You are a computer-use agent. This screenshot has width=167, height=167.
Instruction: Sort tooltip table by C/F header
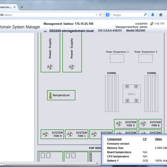coord(145,139)
